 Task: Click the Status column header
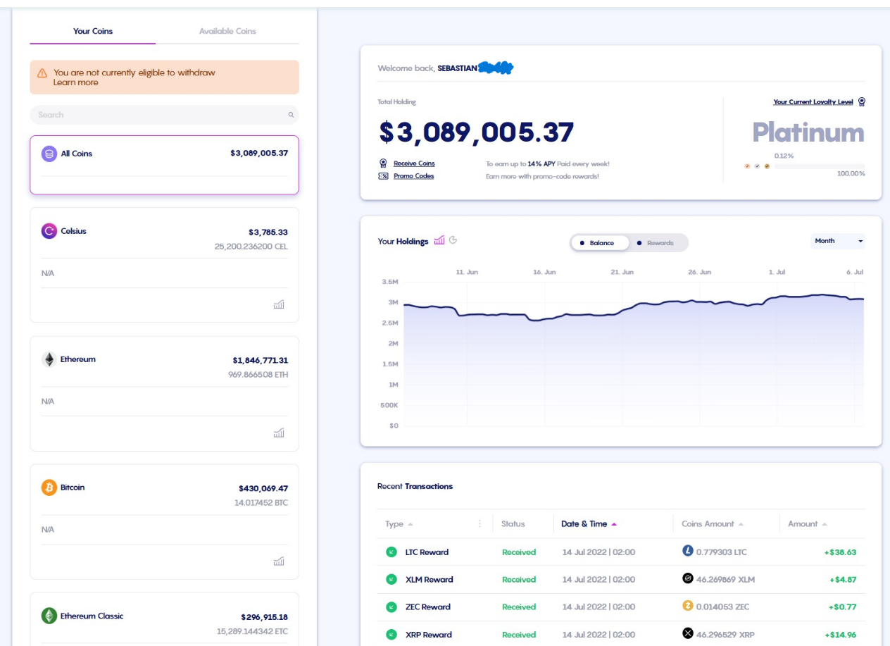pyautogui.click(x=513, y=524)
